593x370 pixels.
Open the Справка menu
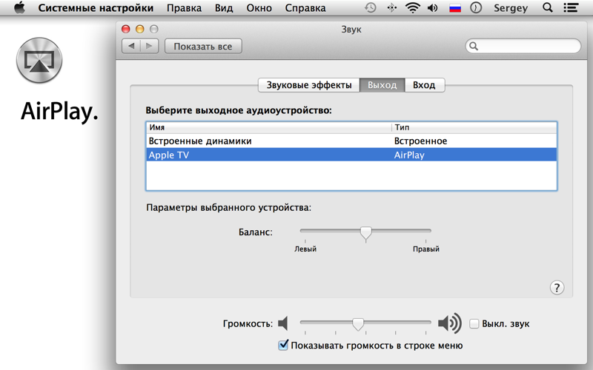[x=305, y=8]
